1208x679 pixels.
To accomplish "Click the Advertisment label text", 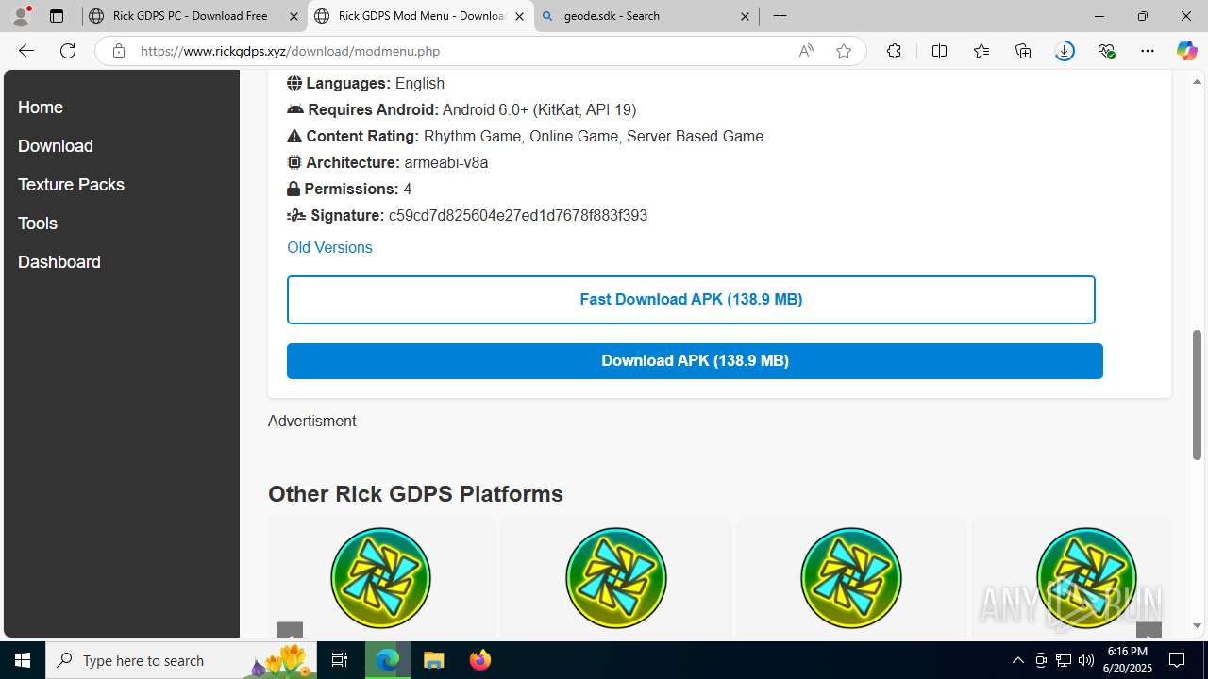I will click(x=311, y=422).
